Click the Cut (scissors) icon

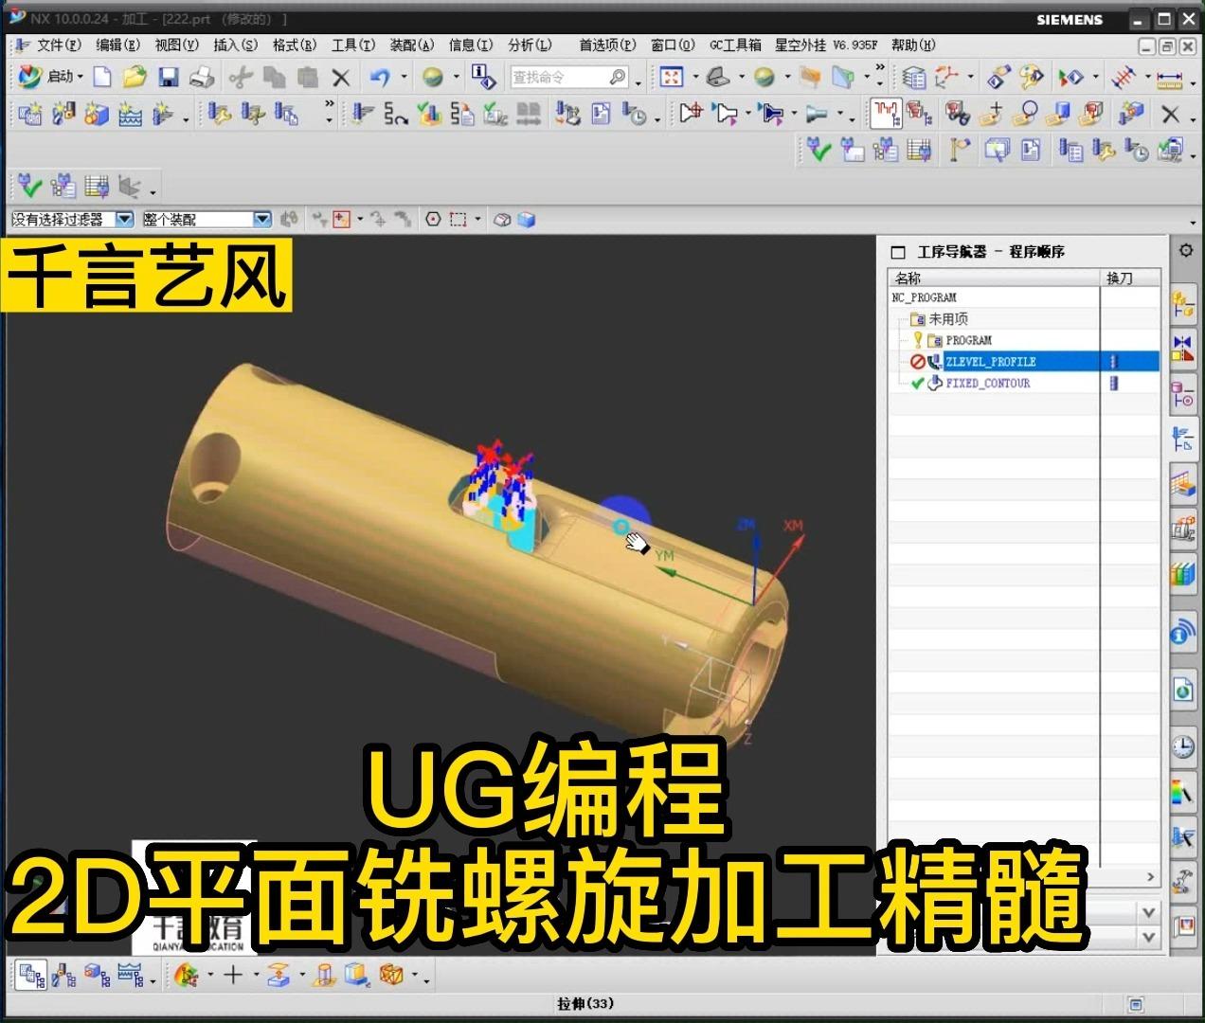click(240, 76)
